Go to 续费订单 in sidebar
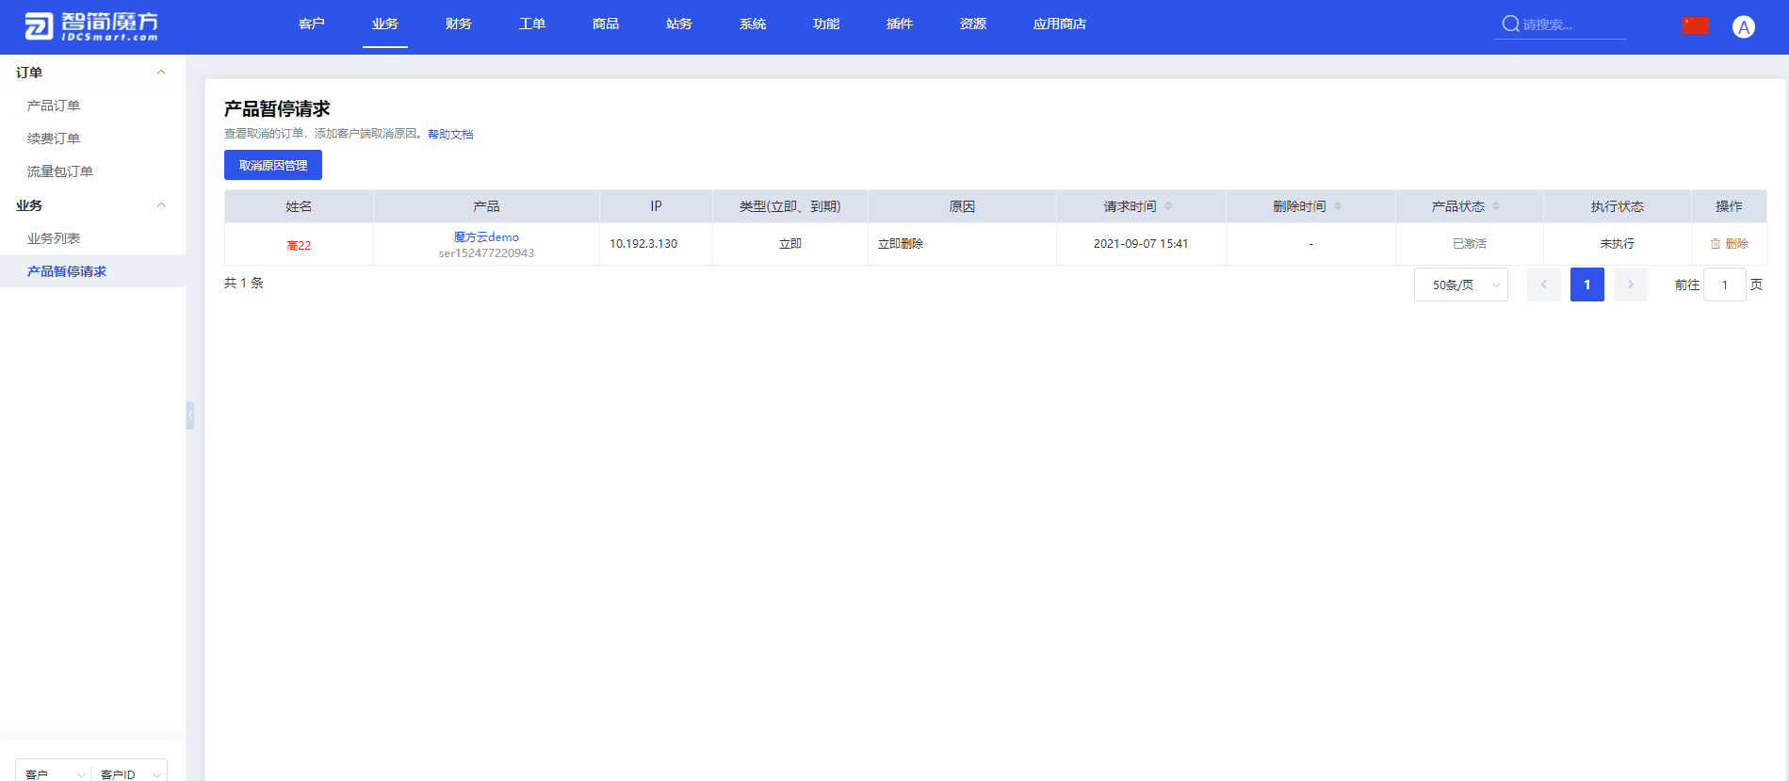Screen dimensions: 1789x781 tap(54, 138)
